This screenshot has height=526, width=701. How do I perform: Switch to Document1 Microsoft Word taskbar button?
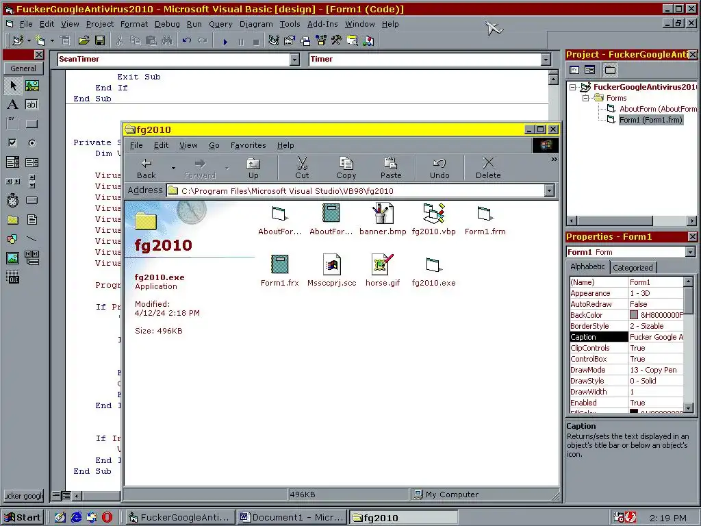click(x=292, y=518)
